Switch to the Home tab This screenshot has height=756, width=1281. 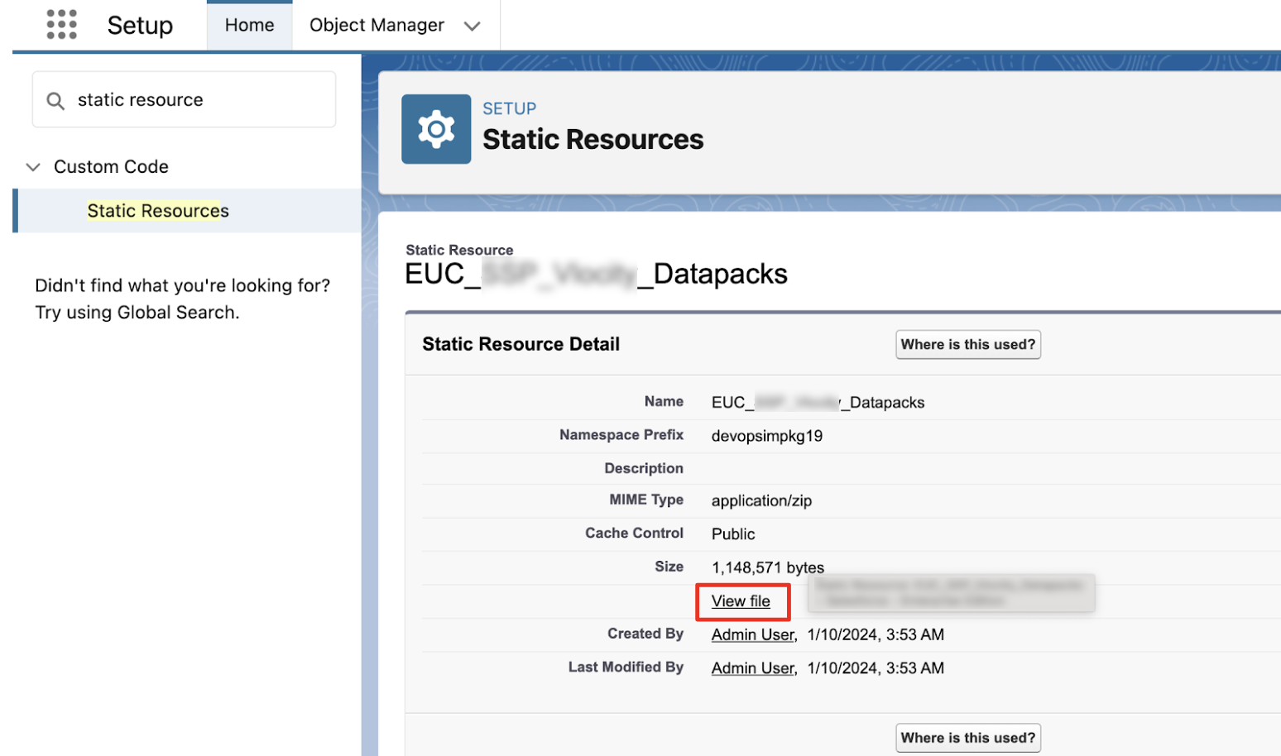249,26
